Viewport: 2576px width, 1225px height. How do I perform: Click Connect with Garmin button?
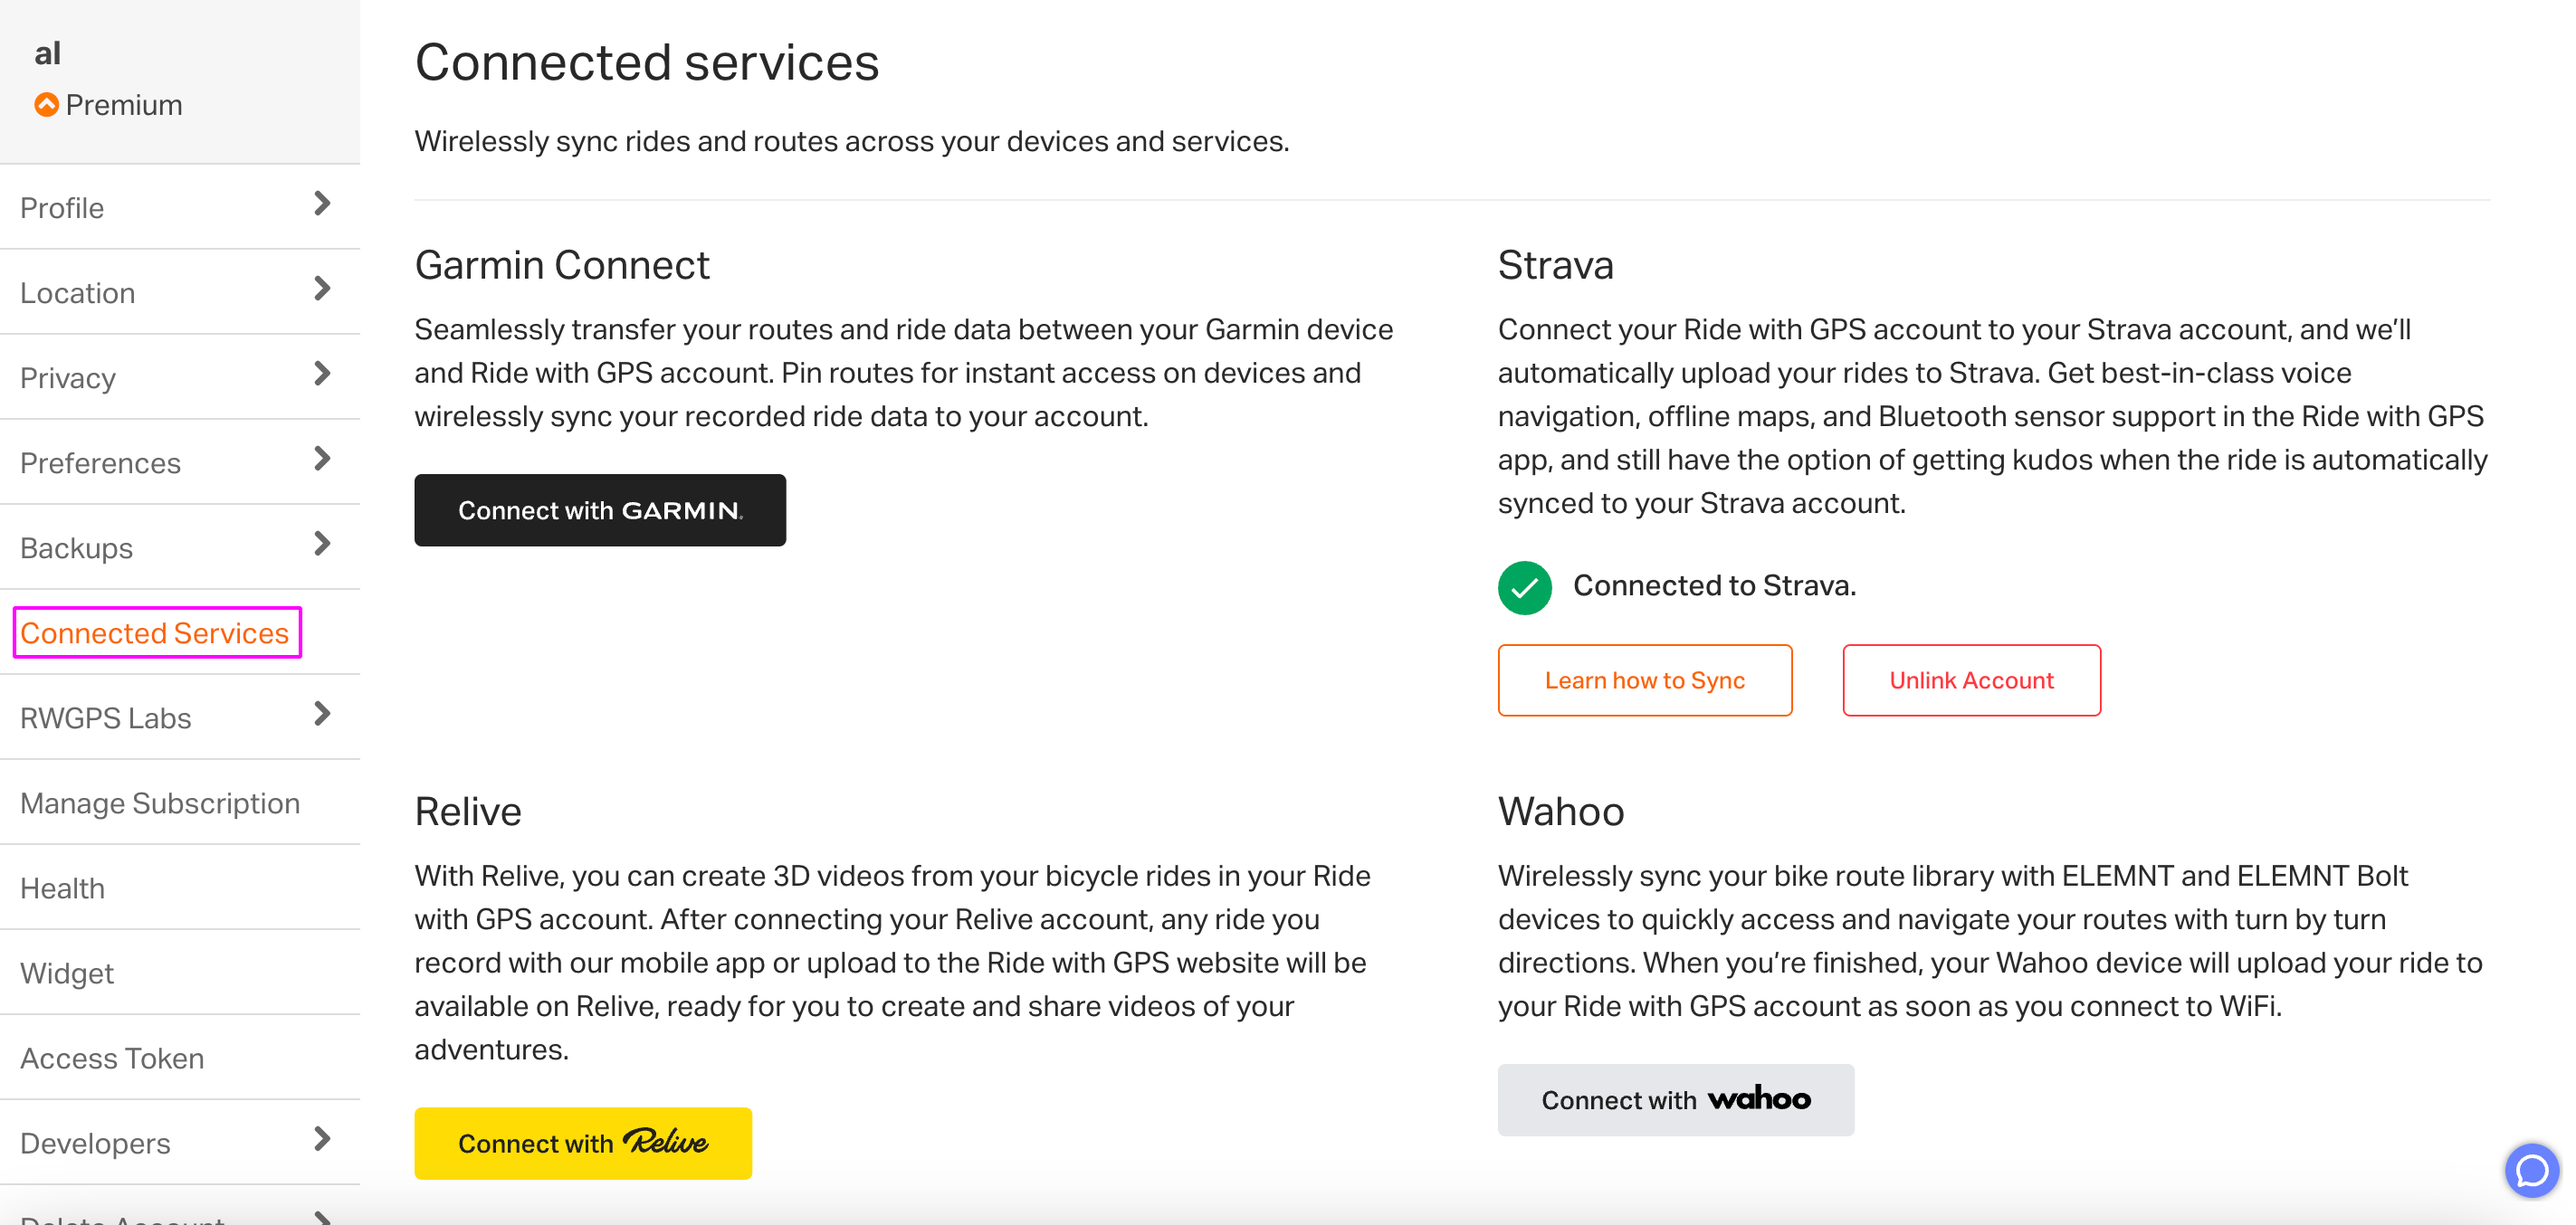point(600,510)
